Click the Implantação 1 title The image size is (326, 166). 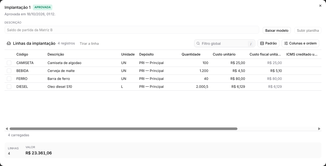coord(18,7)
